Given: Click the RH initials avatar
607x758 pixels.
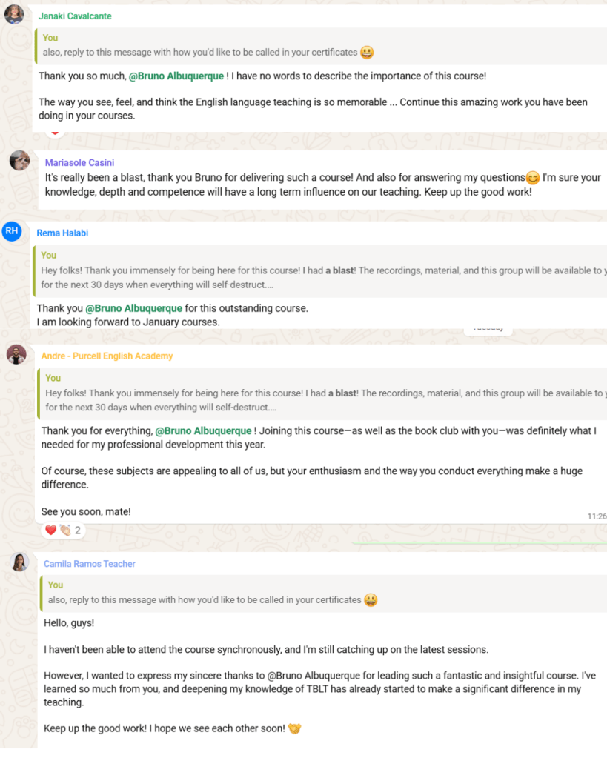Looking at the screenshot, I should pyautogui.click(x=11, y=231).
